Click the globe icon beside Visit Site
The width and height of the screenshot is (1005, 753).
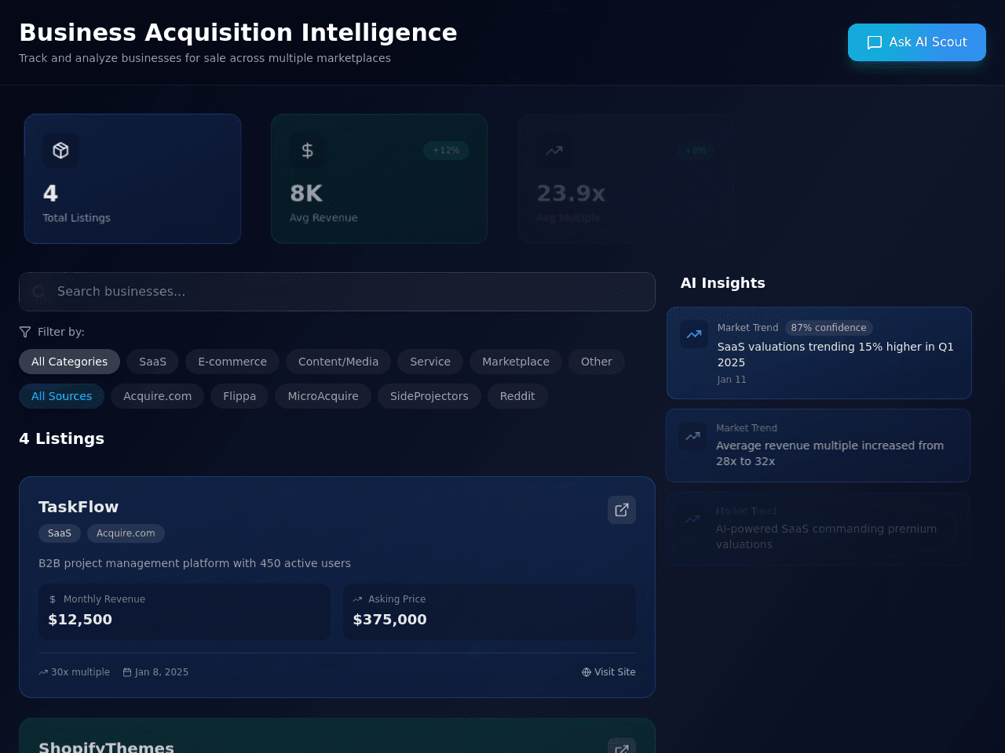click(587, 672)
